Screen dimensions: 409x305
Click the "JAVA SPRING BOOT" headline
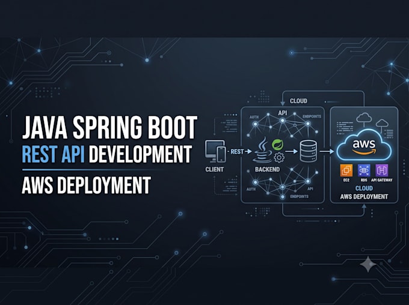[109, 128]
